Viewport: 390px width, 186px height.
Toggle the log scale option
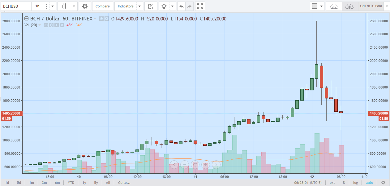356,183
